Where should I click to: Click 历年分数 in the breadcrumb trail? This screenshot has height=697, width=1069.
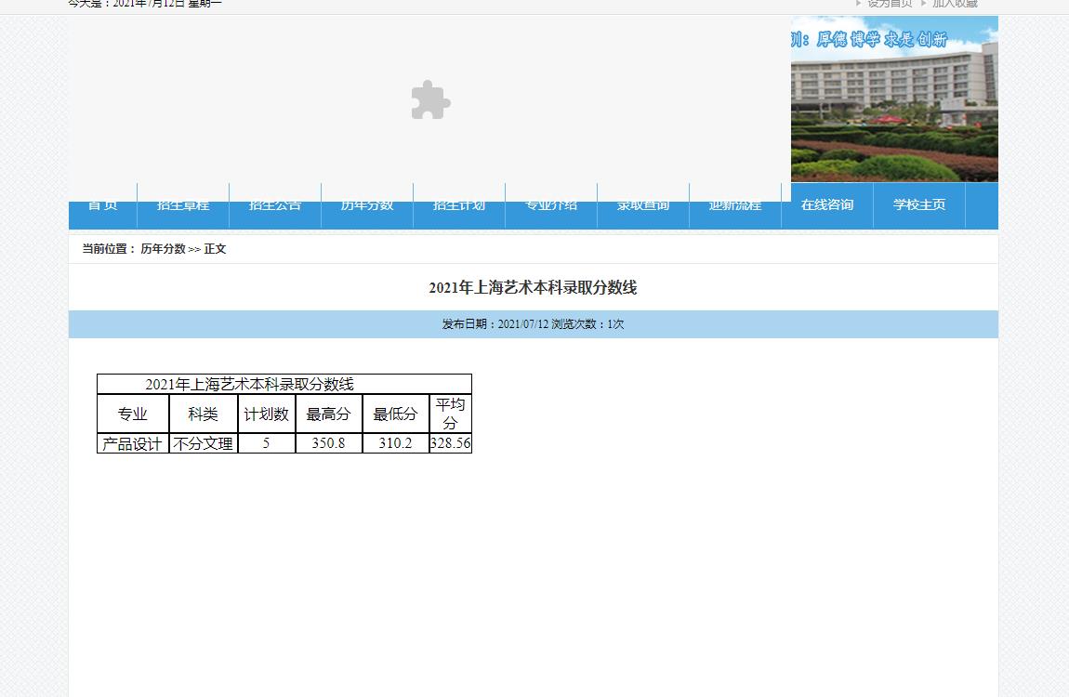[x=163, y=249]
